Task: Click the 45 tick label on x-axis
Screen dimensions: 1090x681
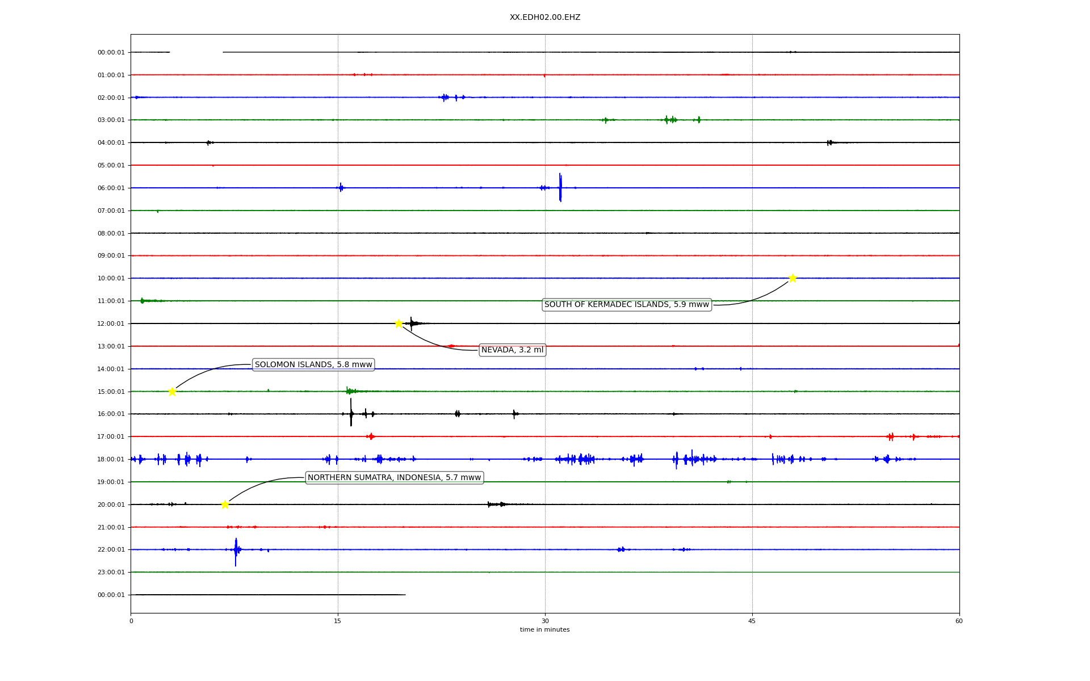Action: pyautogui.click(x=752, y=621)
